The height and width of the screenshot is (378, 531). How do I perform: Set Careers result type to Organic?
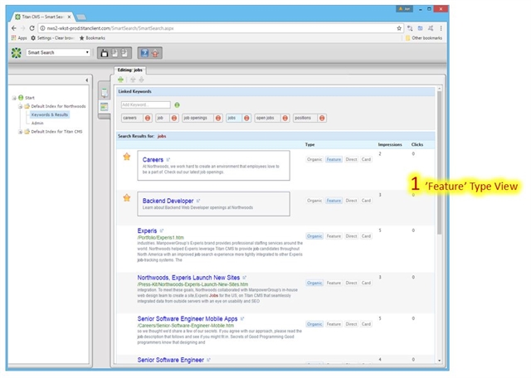(314, 159)
